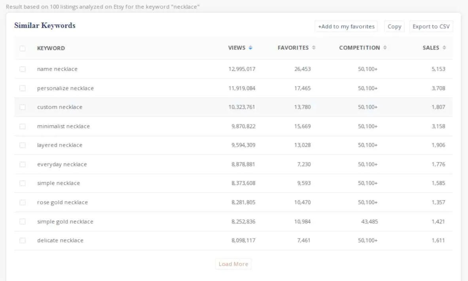Viewport: 468px width, 281px height.
Task: Click sales value 1,807
Action: point(438,107)
